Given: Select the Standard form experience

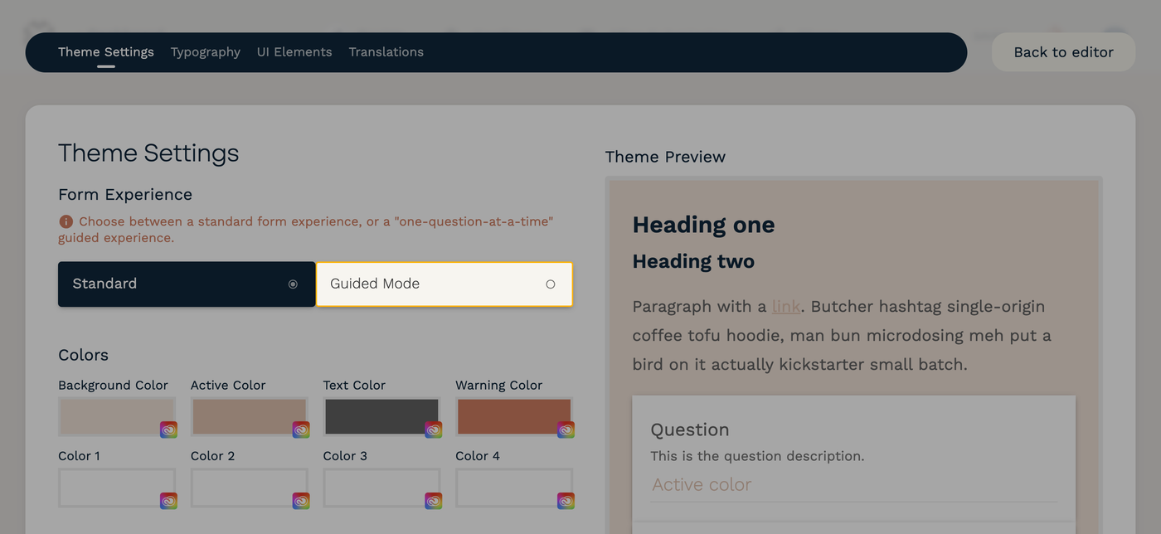Looking at the screenshot, I should tap(186, 284).
